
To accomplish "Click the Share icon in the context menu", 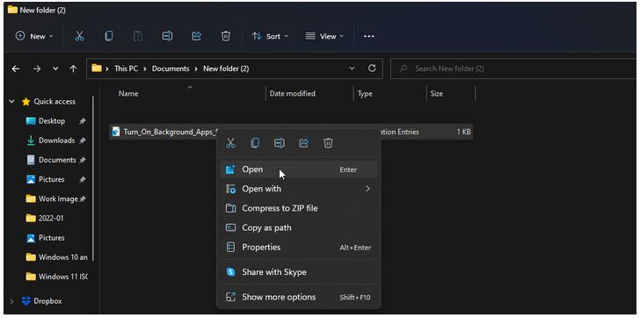I will (303, 142).
